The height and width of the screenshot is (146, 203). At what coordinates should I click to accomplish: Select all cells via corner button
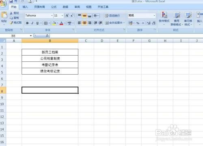click(3, 41)
